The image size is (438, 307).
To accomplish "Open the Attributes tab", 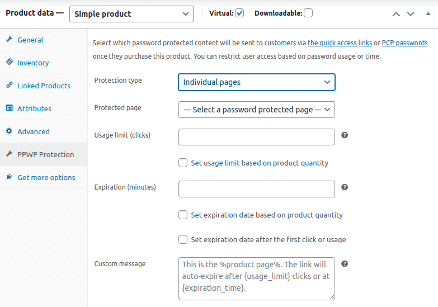I will coord(34,108).
